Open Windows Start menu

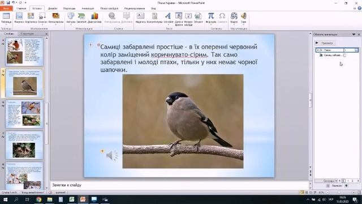tap(5, 199)
